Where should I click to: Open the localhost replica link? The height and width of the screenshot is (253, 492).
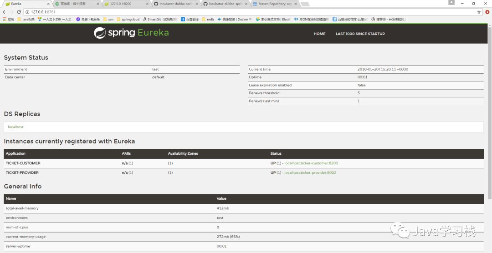coord(15,127)
